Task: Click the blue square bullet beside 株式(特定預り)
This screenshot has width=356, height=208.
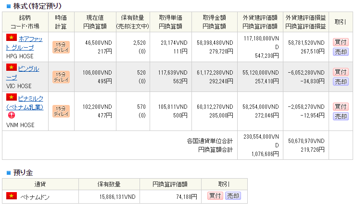Action: coord(9,6)
